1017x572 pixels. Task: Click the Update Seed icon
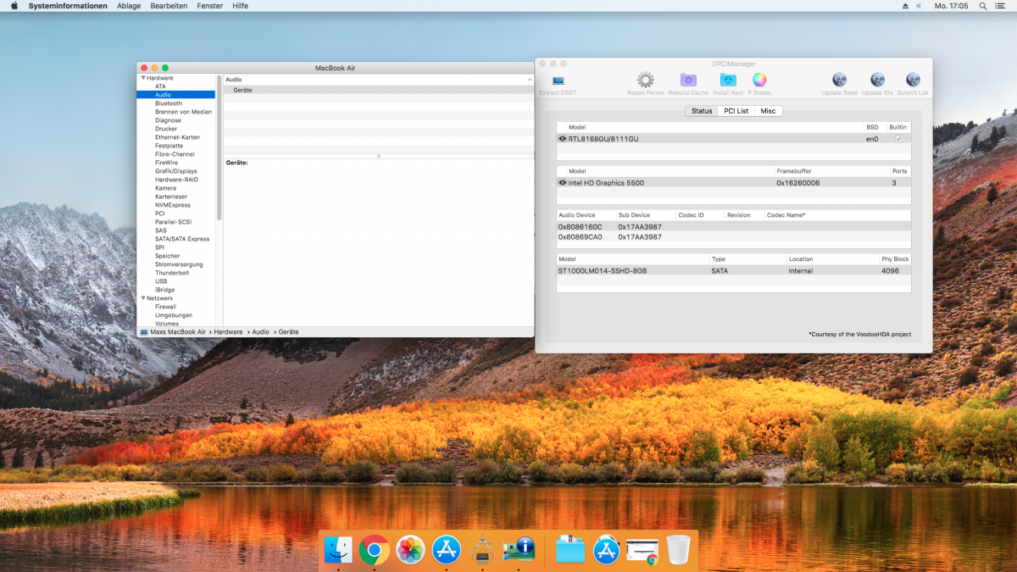[x=839, y=81]
